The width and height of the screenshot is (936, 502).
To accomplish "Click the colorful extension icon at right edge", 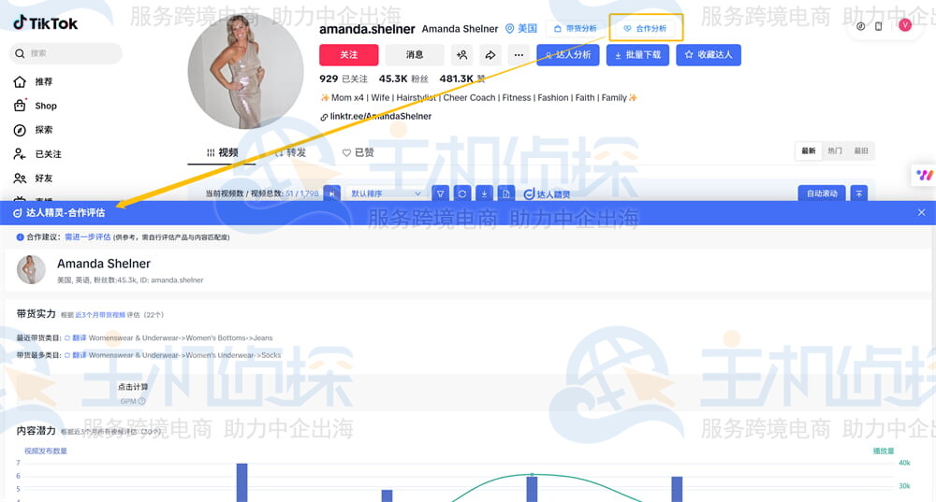I will point(924,175).
